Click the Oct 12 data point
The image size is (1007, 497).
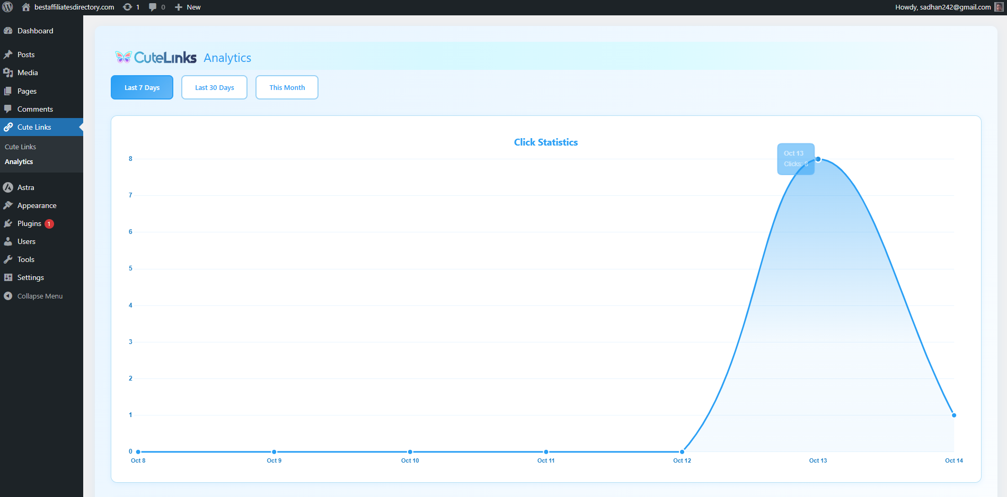tap(682, 451)
